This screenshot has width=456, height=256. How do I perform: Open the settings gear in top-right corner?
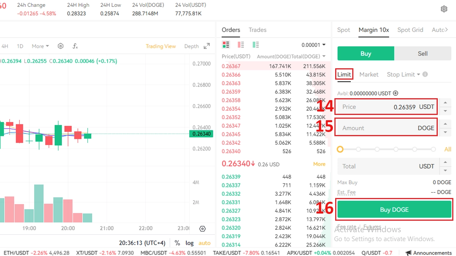pos(444,9)
